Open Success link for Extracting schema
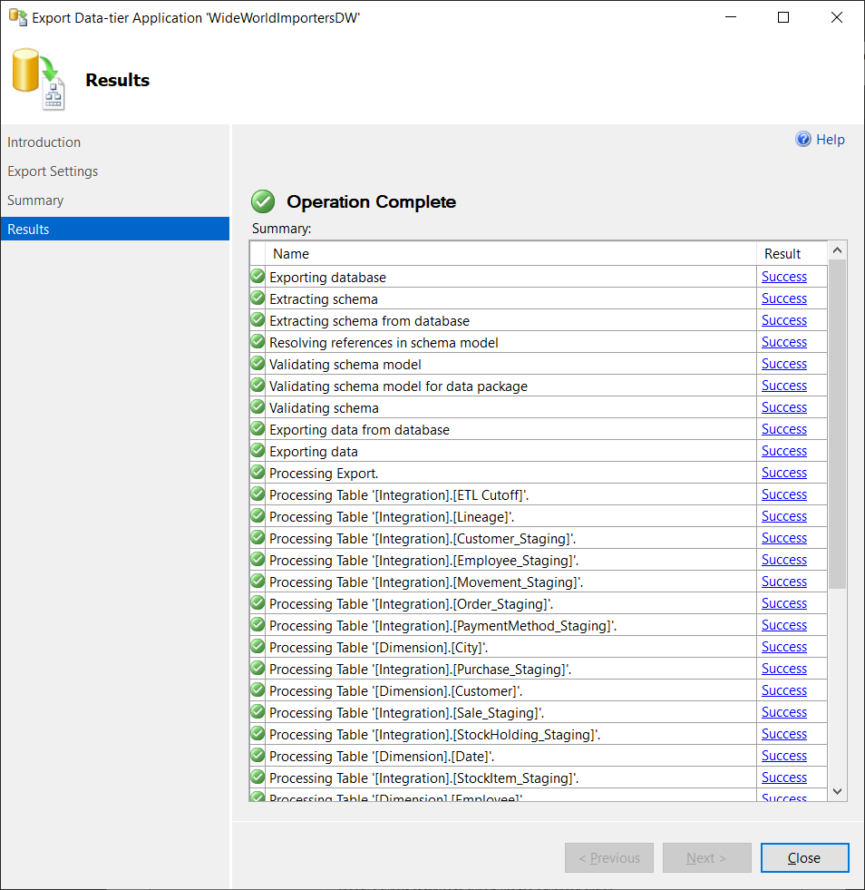This screenshot has width=865, height=890. 783,298
